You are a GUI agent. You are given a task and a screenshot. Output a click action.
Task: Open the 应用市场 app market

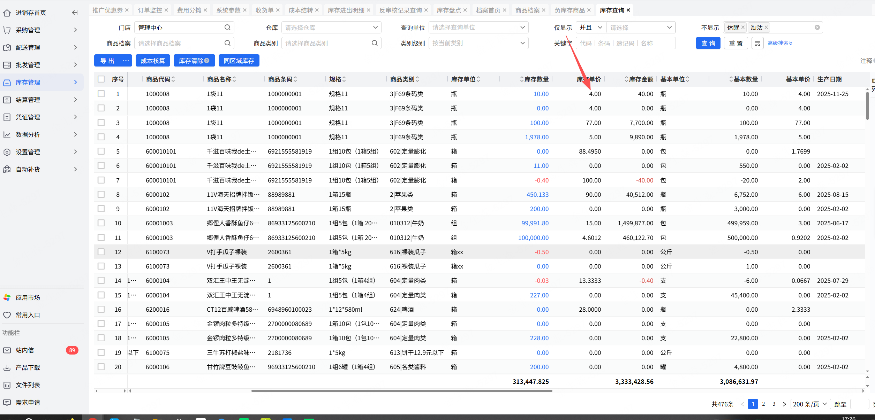[28, 298]
